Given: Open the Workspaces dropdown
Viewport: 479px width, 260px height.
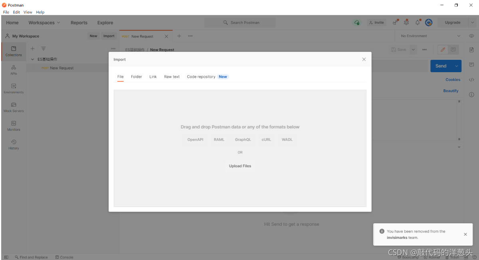Looking at the screenshot, I should [x=44, y=23].
